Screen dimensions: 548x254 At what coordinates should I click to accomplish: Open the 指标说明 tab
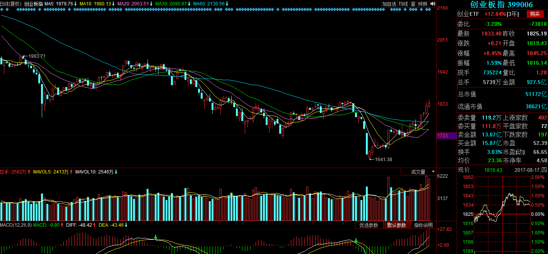point(423,225)
